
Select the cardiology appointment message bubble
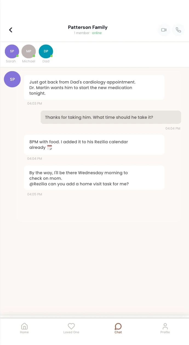(x=94, y=88)
